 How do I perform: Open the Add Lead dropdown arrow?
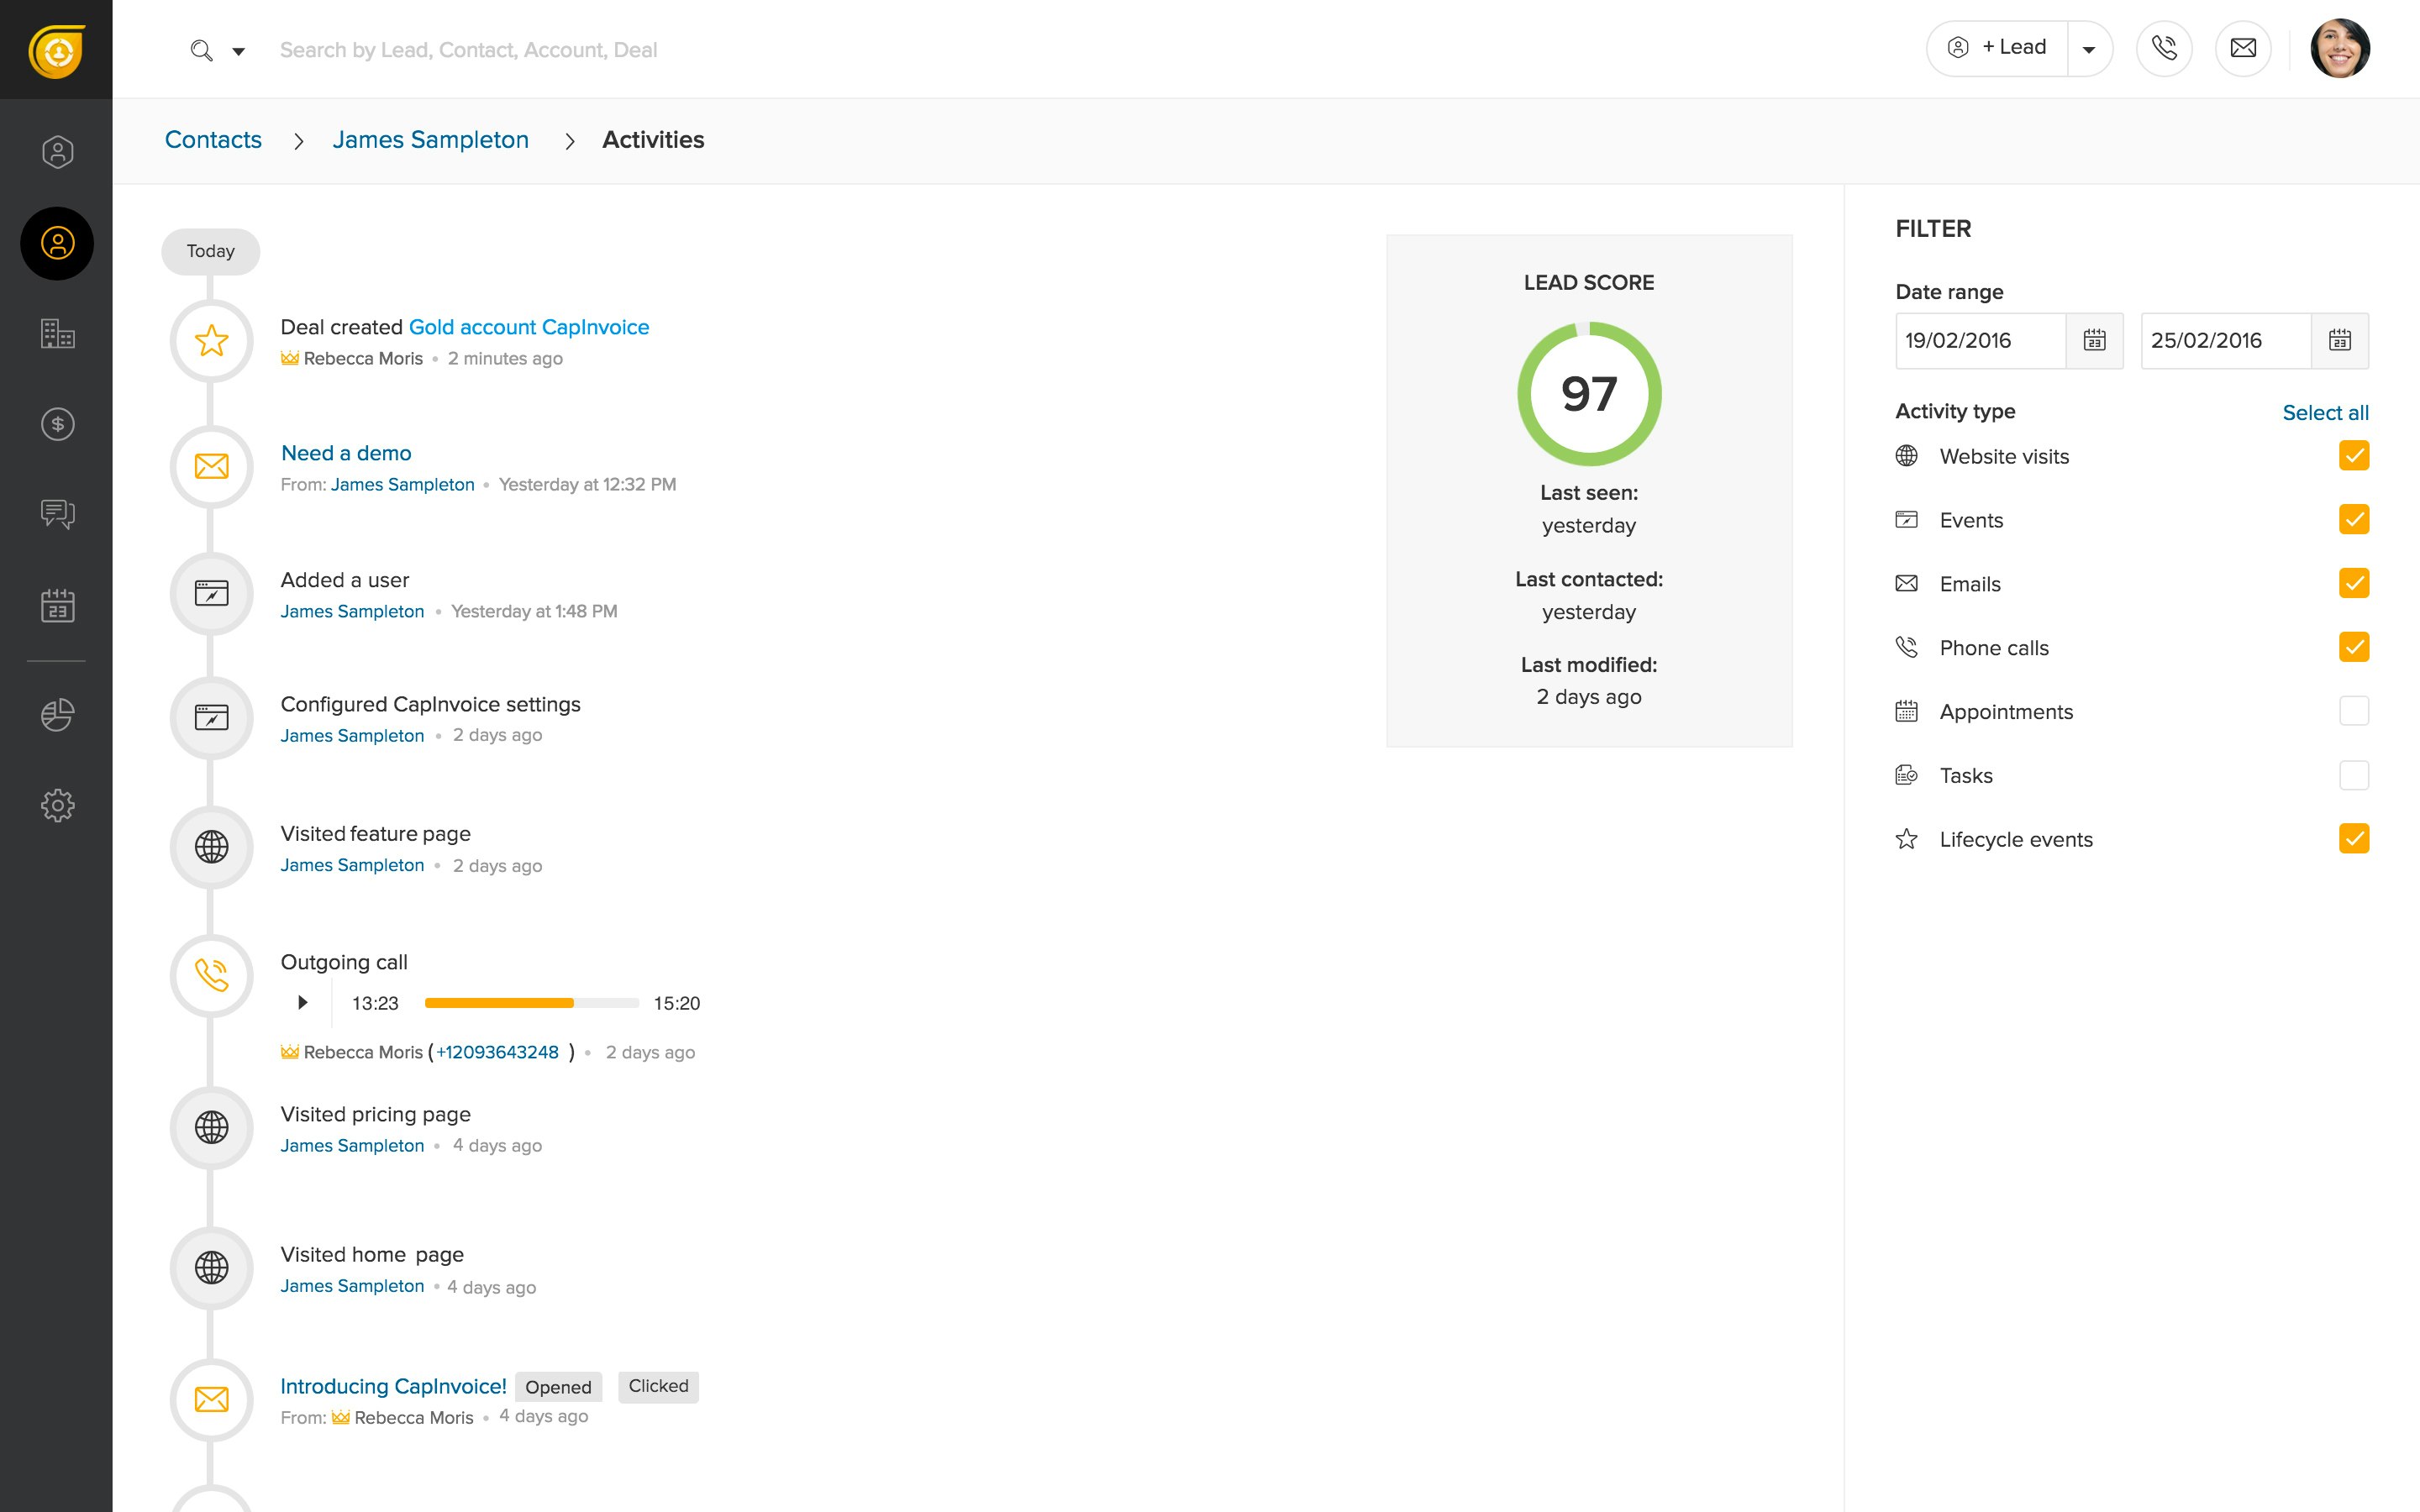[x=2089, y=49]
